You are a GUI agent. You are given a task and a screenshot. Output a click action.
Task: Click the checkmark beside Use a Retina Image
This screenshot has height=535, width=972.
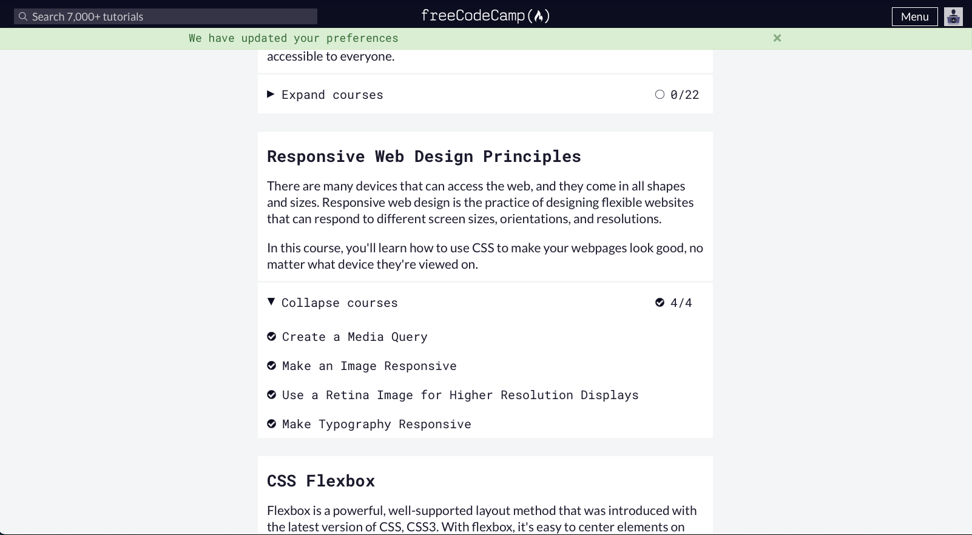tap(272, 395)
